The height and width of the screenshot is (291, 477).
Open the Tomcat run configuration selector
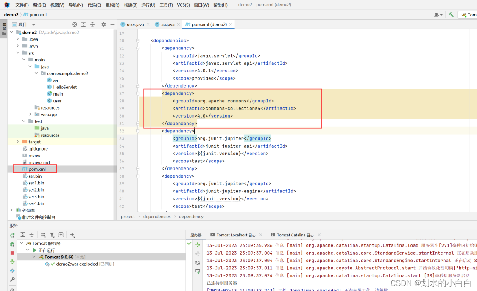point(469,14)
